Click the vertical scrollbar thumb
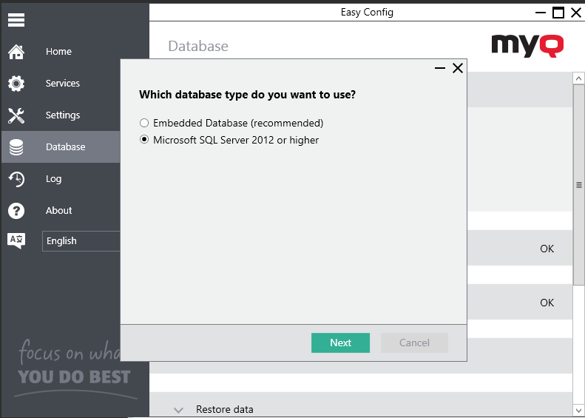Screen dimensions: 585x418 click(578, 185)
